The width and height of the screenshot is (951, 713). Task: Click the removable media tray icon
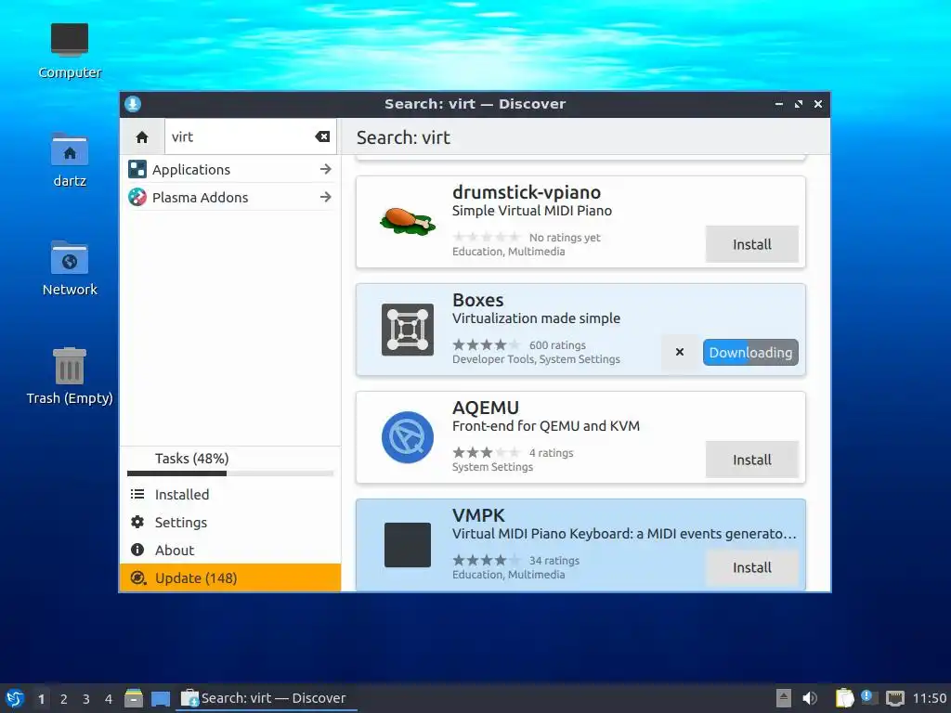(x=784, y=698)
